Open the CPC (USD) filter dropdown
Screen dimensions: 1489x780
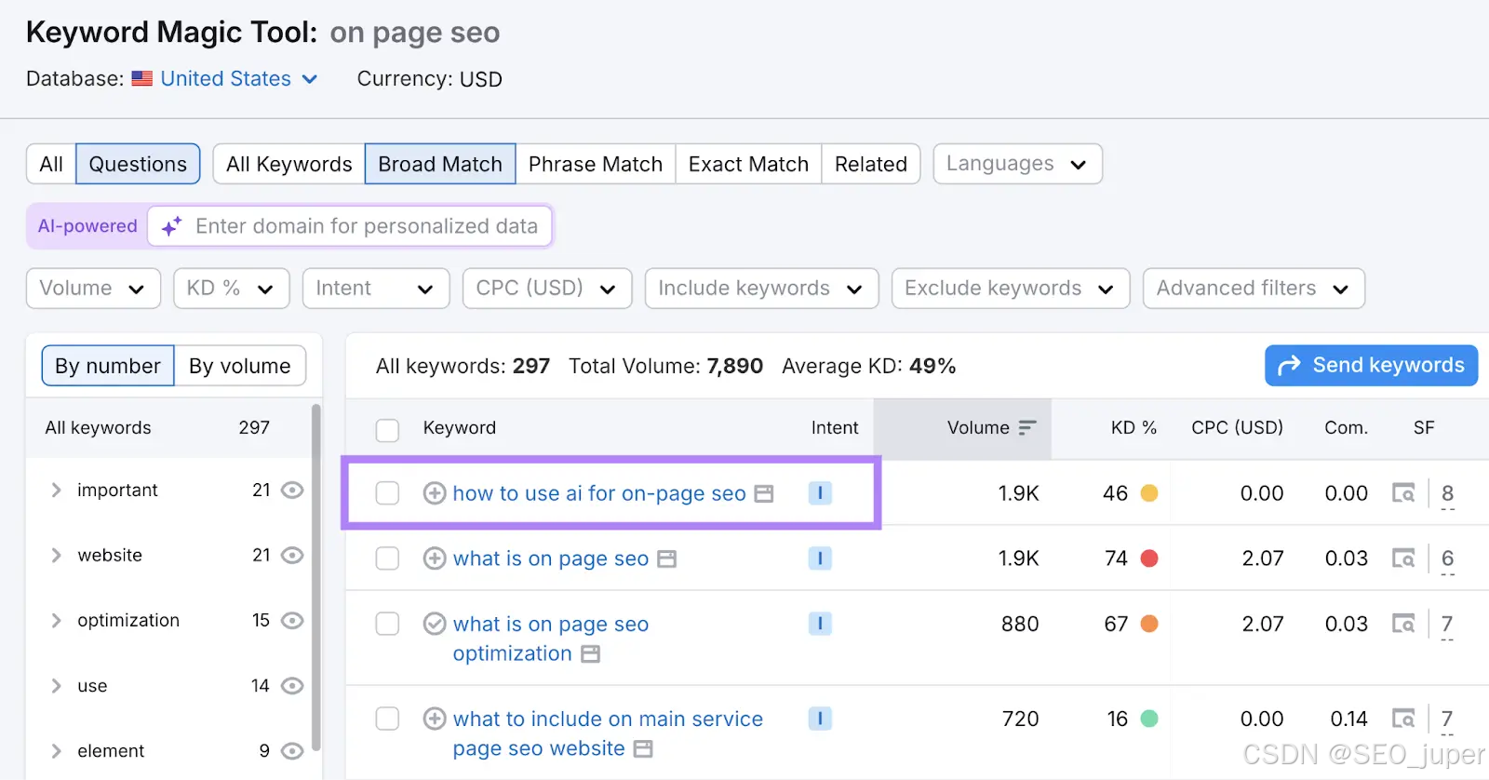click(547, 289)
